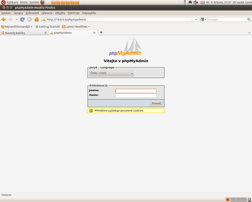Open the Nápověda menu

click(89, 13)
